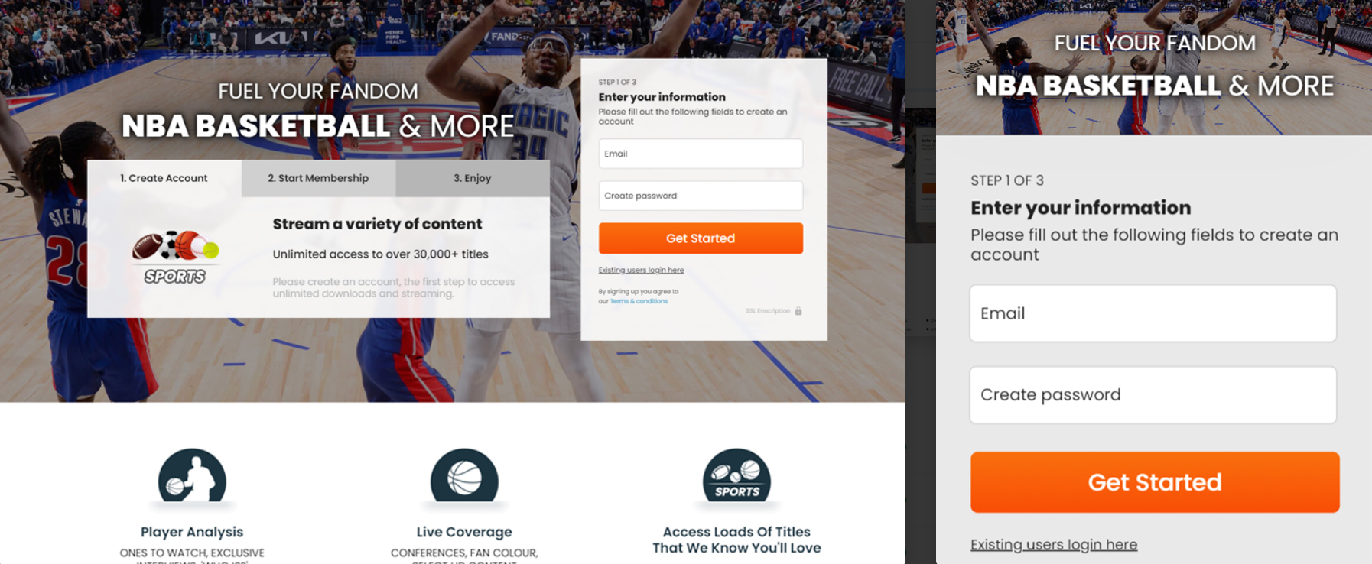Focus the Email field in desktop form

(x=701, y=154)
